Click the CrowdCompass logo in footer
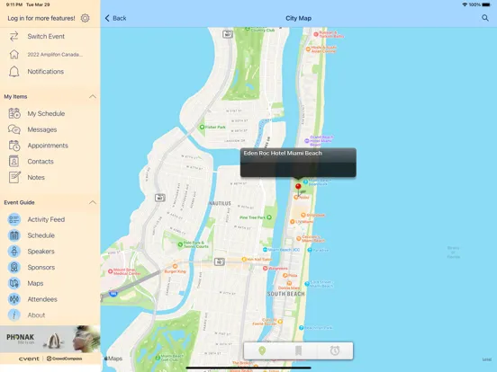Viewport: 497px width, 372px height. [64, 359]
